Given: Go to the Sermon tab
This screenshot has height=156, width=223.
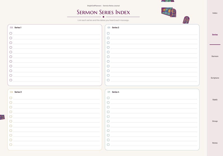Looking at the screenshot, I should pos(215,56).
